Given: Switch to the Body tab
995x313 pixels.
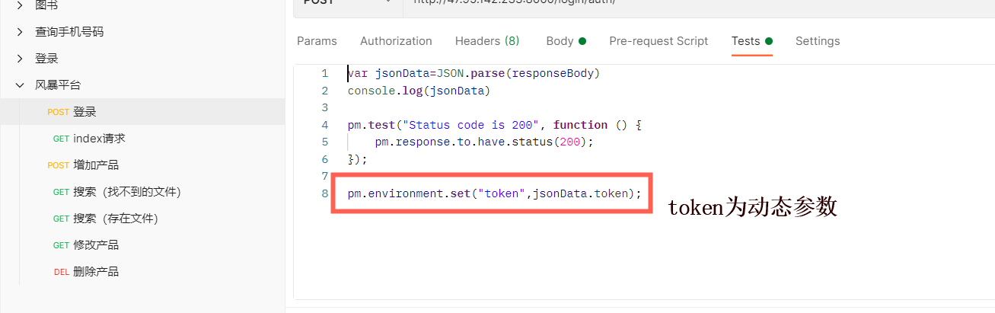Looking at the screenshot, I should pyautogui.click(x=560, y=41).
